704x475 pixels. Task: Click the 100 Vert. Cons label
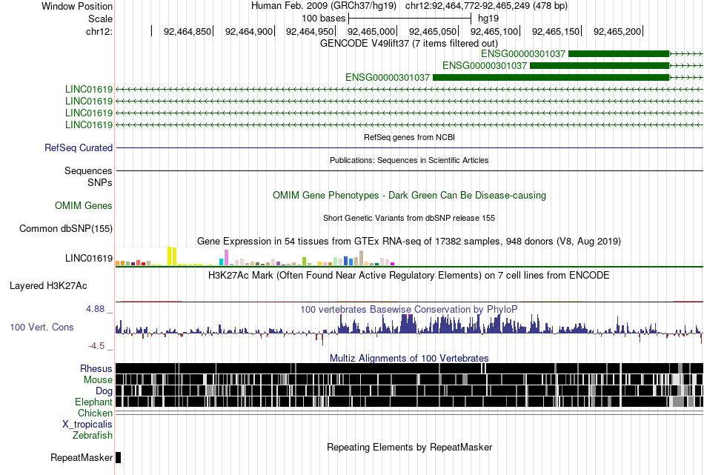[x=41, y=328]
